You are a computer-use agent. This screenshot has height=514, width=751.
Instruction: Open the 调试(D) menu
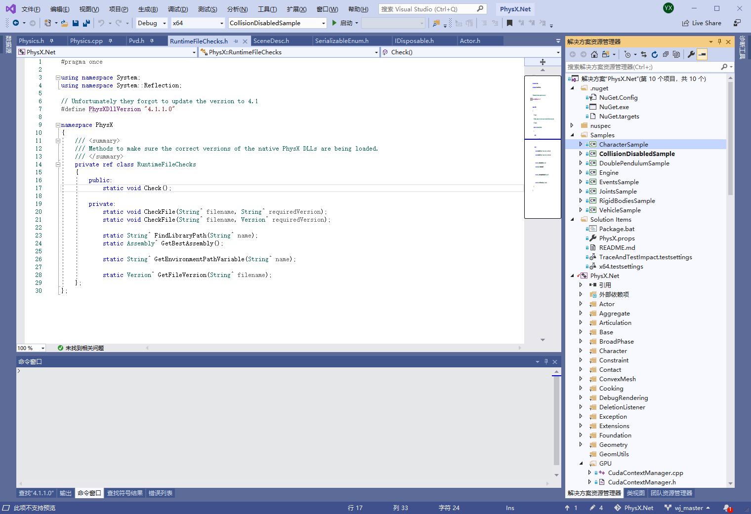coord(178,9)
